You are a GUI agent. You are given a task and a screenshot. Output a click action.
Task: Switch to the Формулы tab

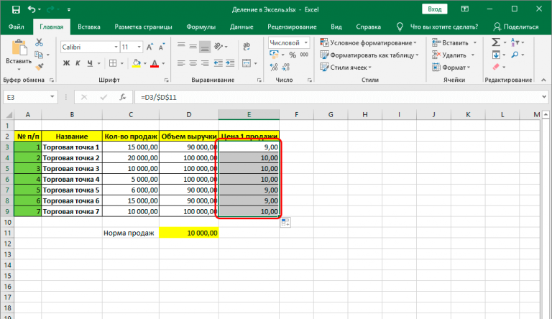click(x=201, y=27)
